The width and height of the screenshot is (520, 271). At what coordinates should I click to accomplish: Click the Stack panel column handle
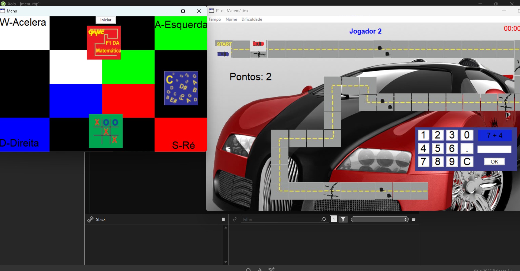[x=223, y=220]
